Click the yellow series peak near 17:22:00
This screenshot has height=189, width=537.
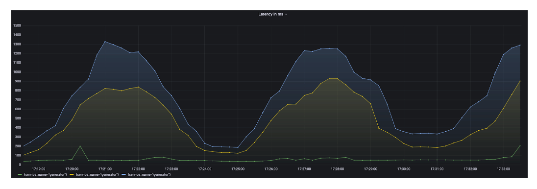point(138,87)
